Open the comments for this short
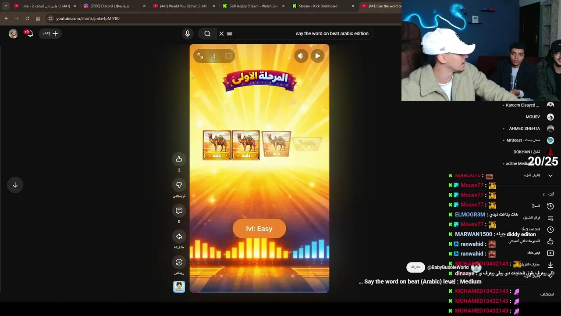The image size is (561, 316). coord(179,211)
